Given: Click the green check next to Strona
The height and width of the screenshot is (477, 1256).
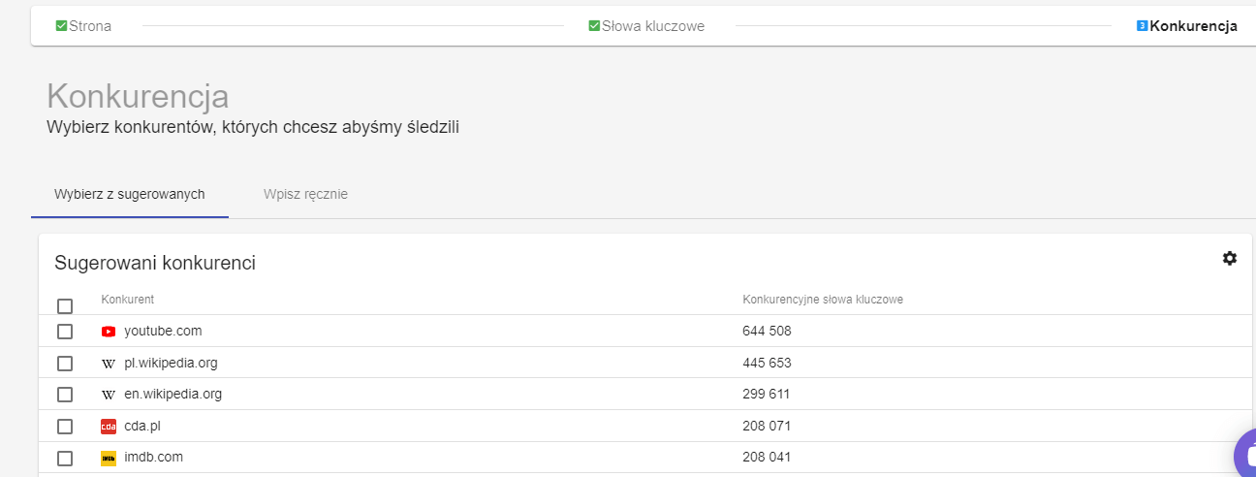Looking at the screenshot, I should [x=61, y=26].
